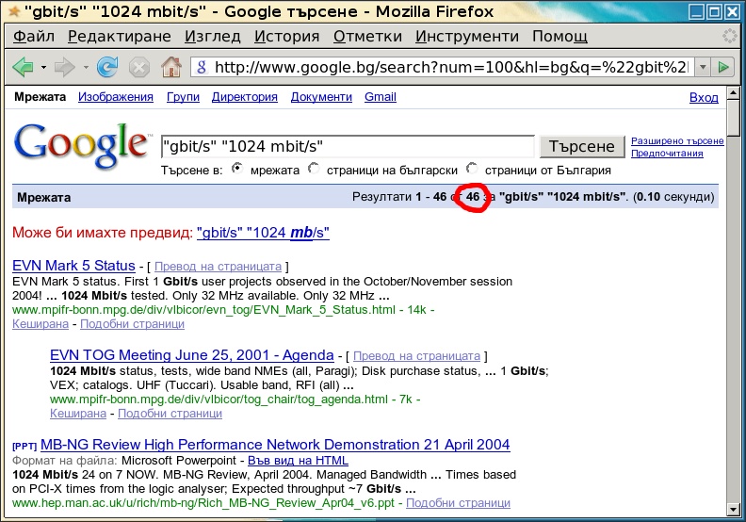Open the address bar URL history dropdown
Image resolution: width=746 pixels, height=522 pixels.
[704, 67]
